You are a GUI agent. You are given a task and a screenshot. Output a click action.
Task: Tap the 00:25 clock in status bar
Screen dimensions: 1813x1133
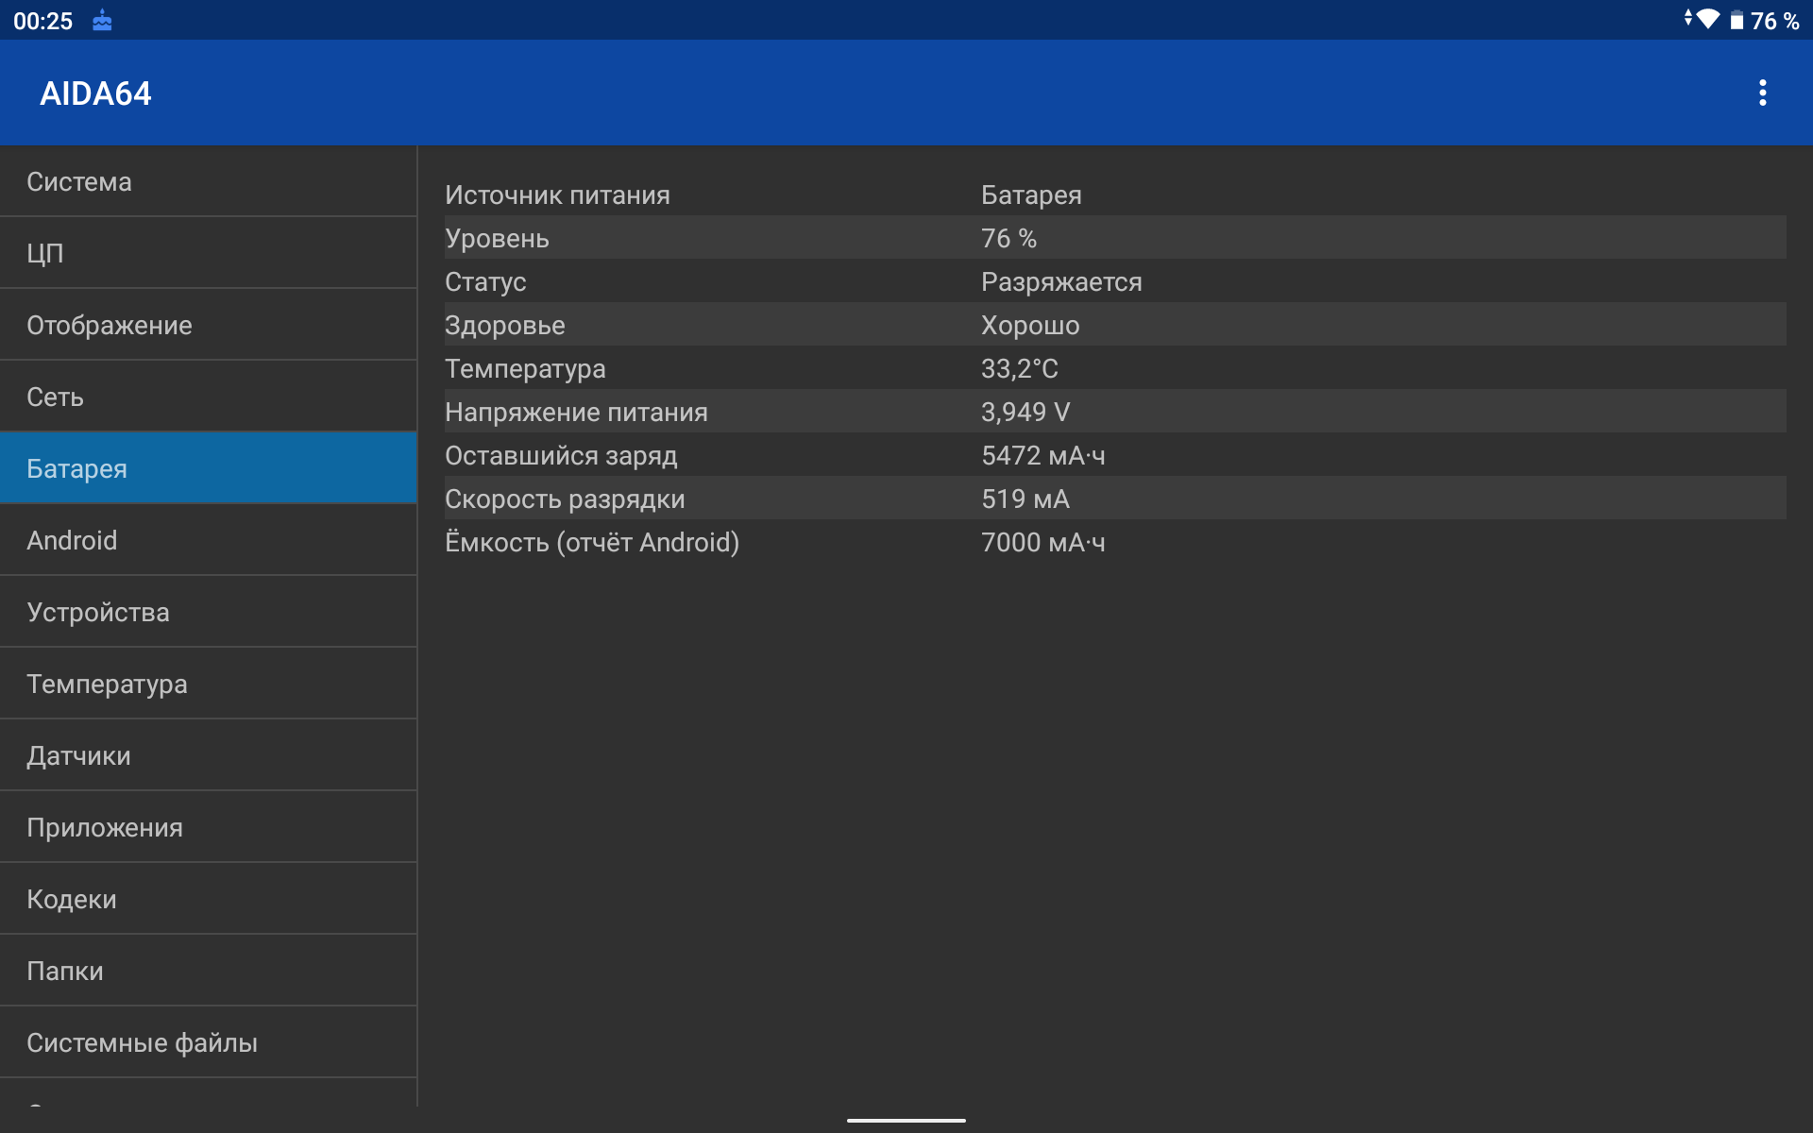point(42,21)
